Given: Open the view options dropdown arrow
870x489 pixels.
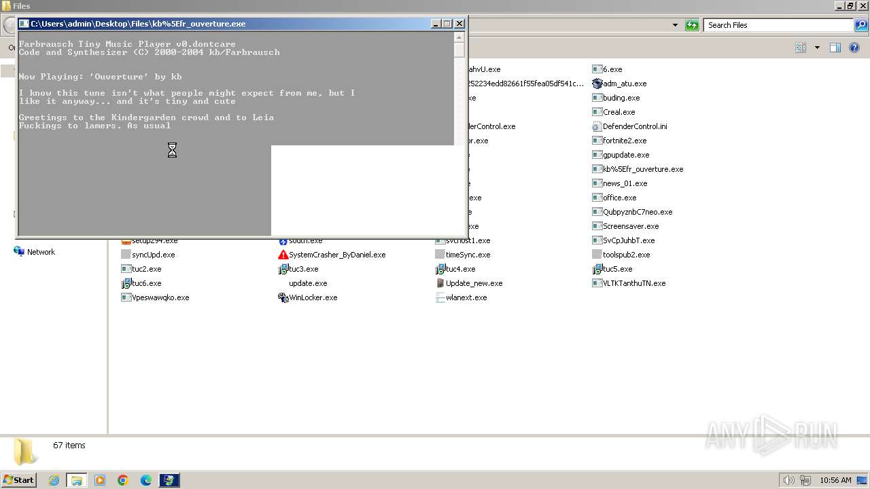Looking at the screenshot, I should tap(817, 48).
